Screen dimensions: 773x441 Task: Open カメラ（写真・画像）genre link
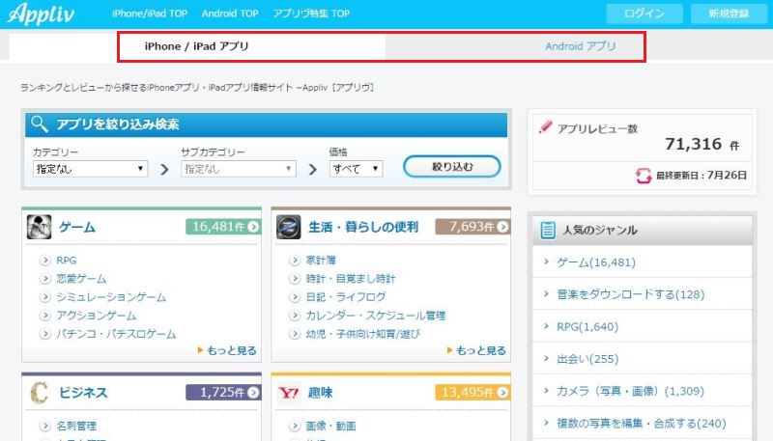pyautogui.click(x=629, y=391)
